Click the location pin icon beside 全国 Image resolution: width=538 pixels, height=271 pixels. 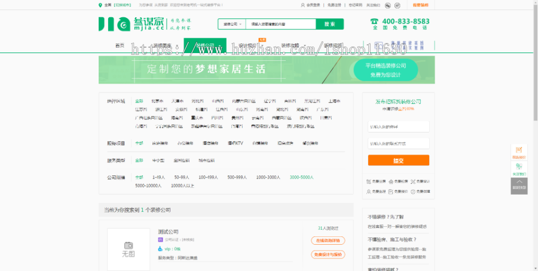(x=100, y=5)
